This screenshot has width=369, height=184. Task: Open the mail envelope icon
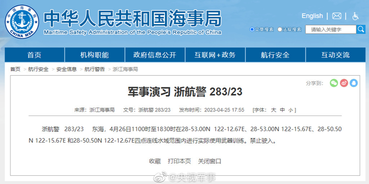pyautogui.click(x=337, y=16)
